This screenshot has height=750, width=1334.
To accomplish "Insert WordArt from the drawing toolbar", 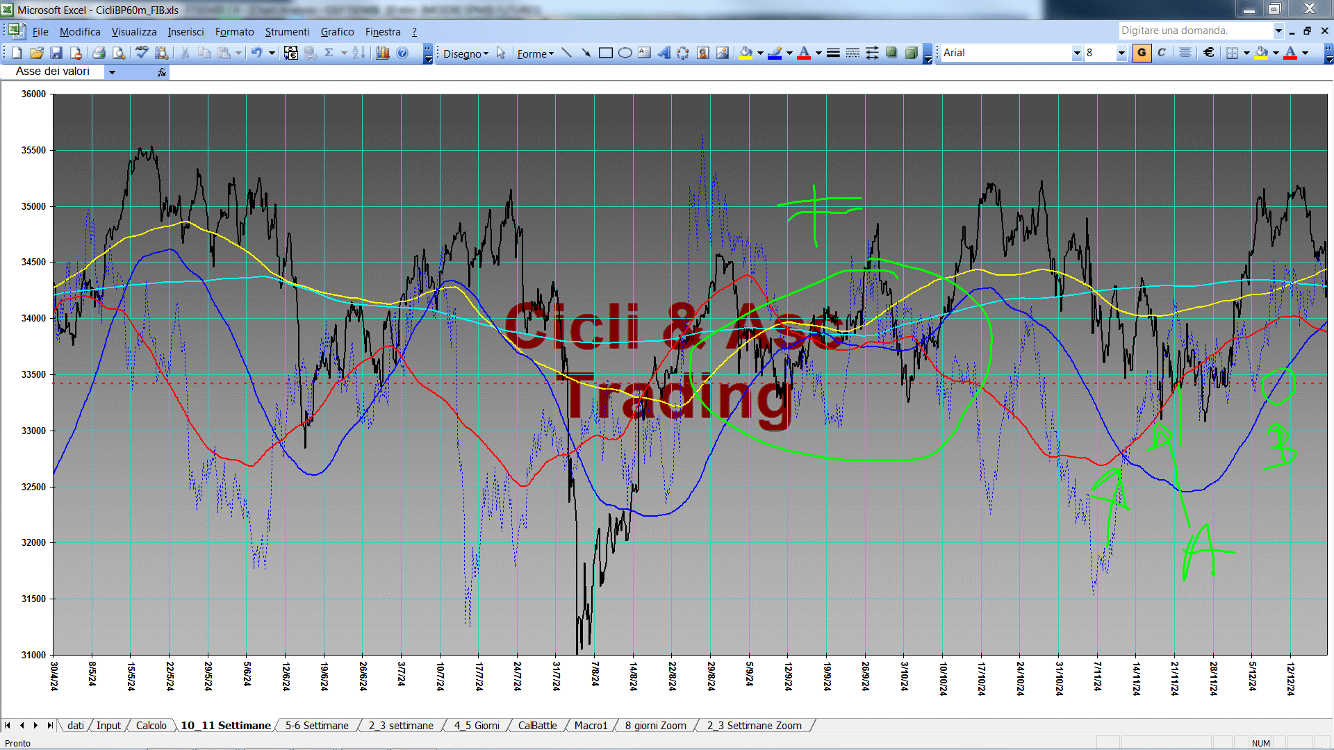I will pos(664,53).
